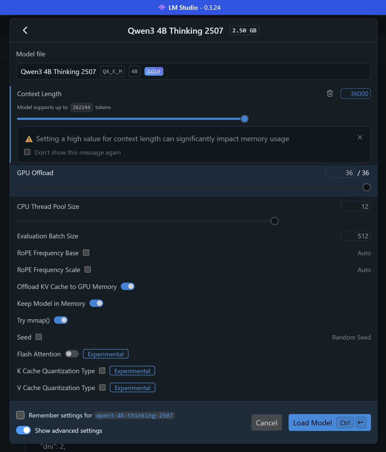Click the qwen3-4b-thinking-2507 model identifier
This screenshot has width=386, height=452.
135,415
